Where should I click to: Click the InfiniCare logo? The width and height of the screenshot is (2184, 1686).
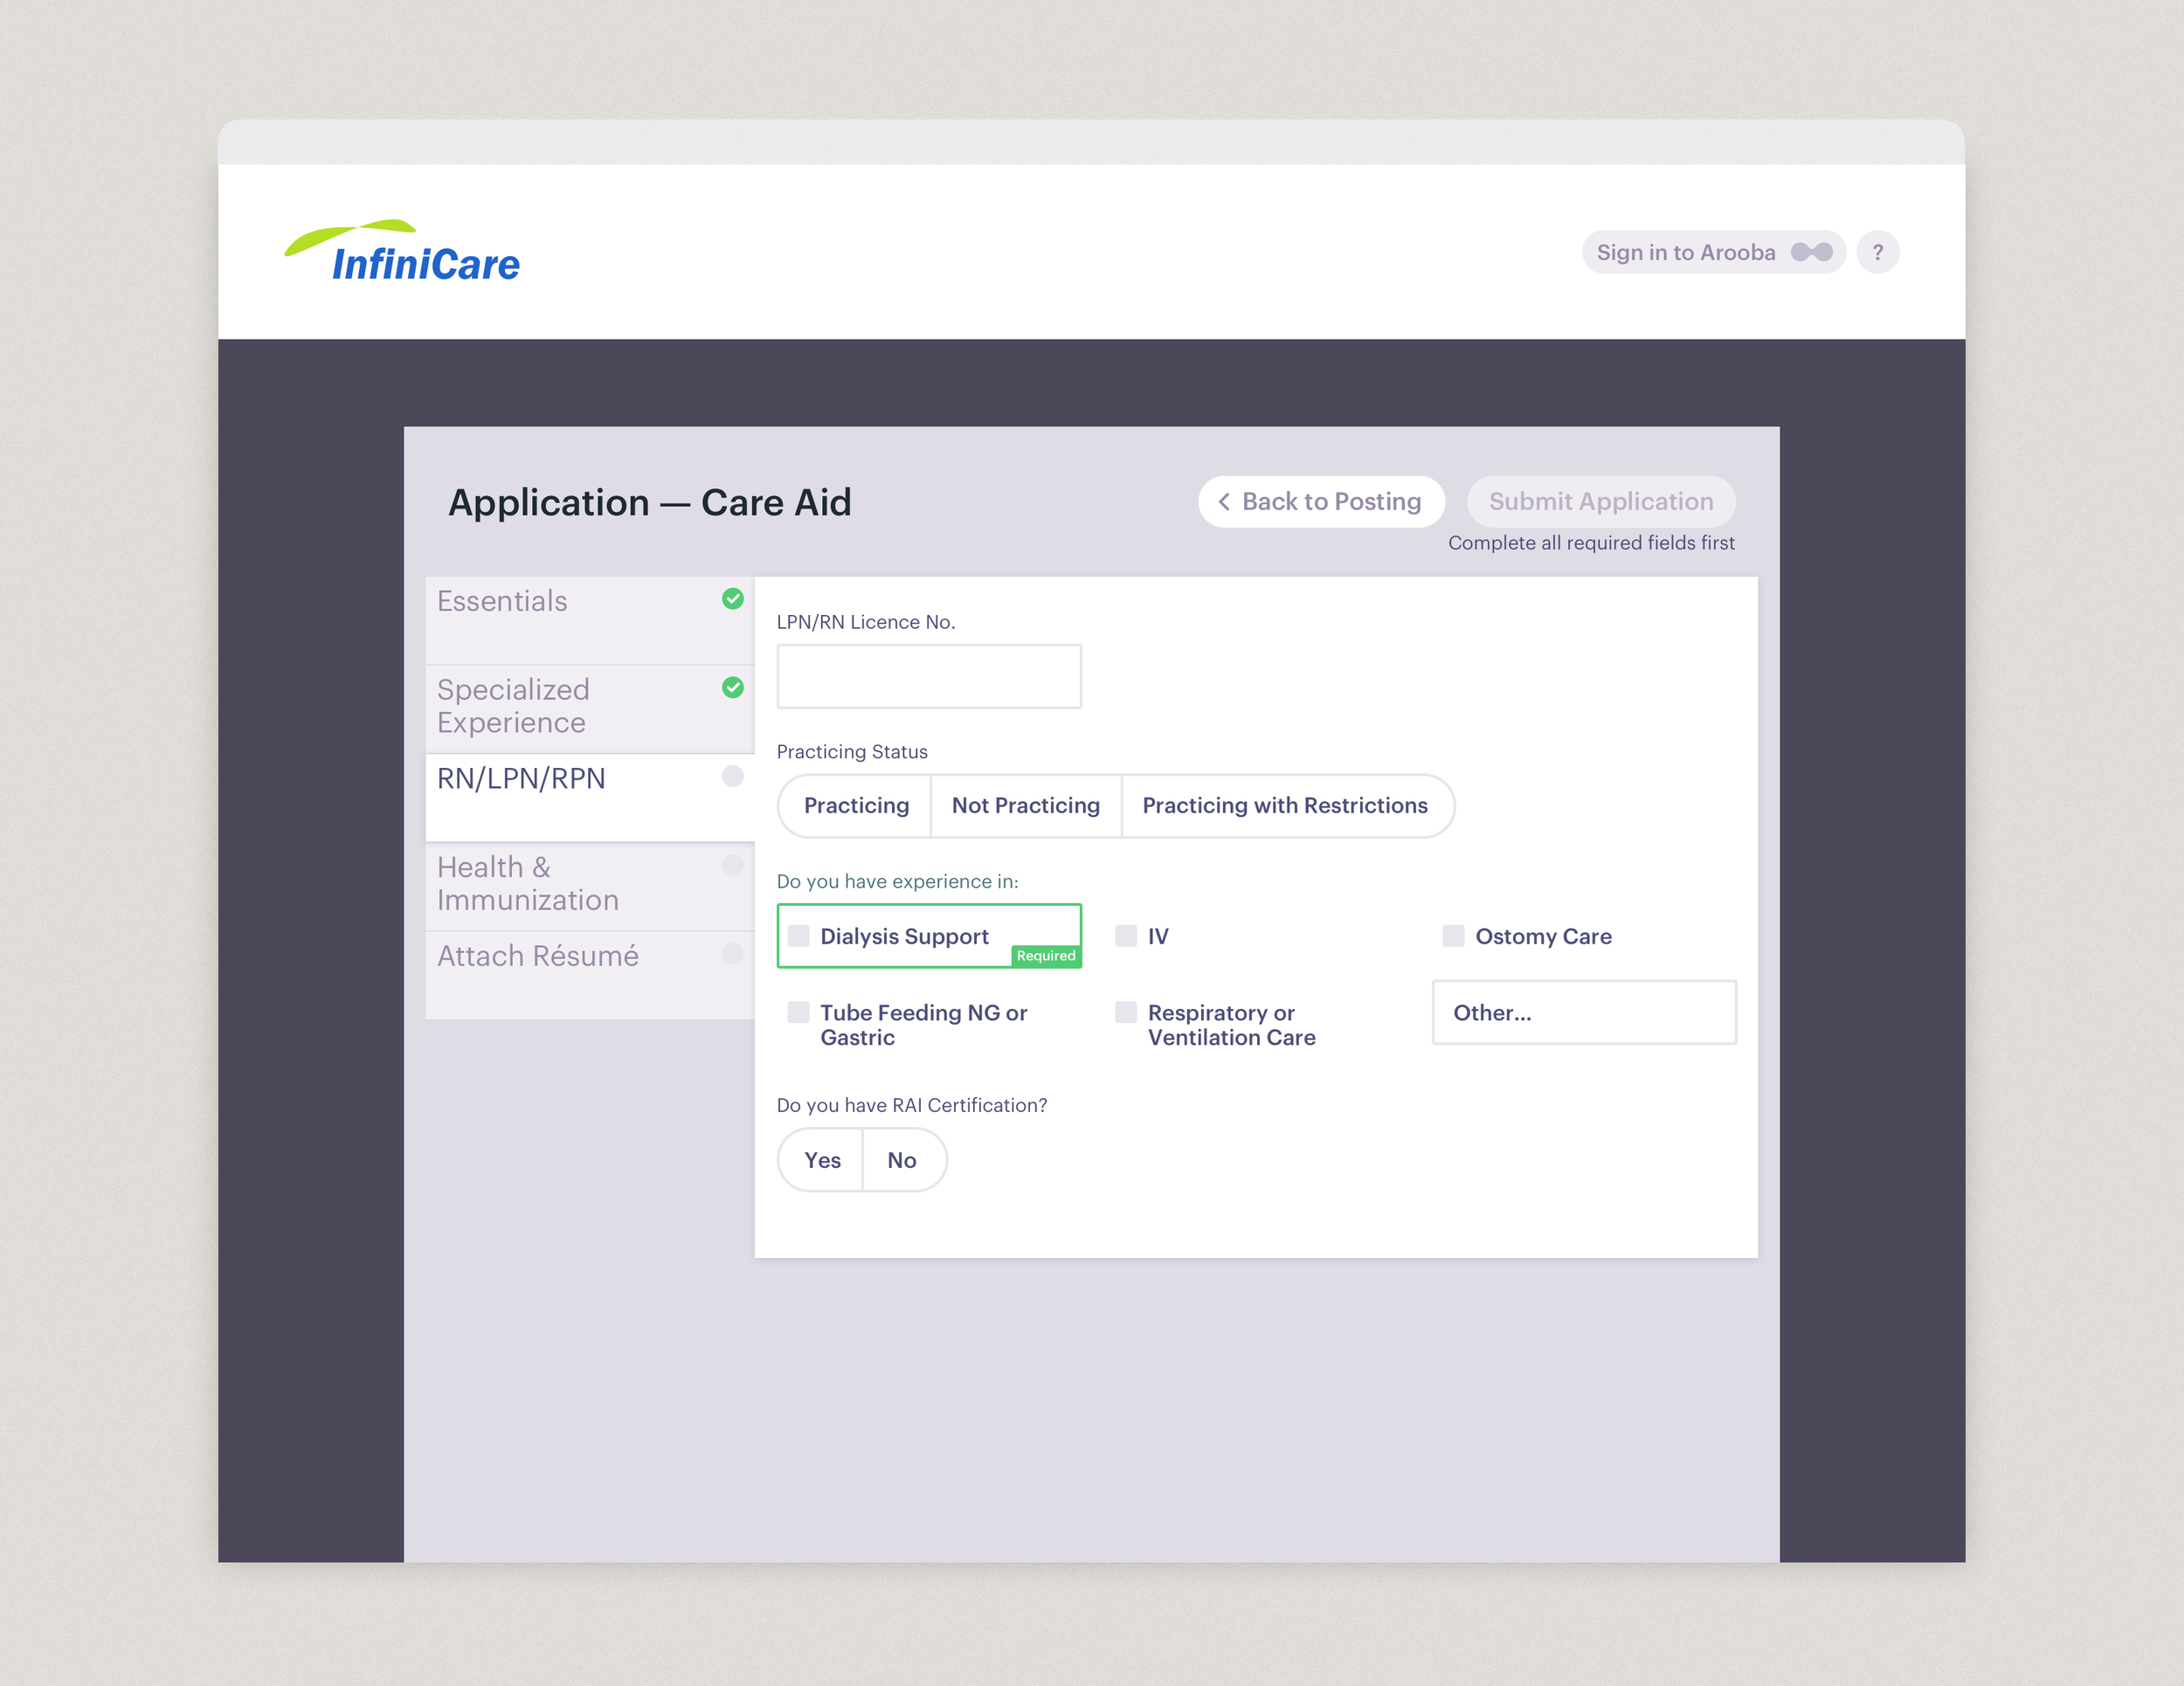coord(402,251)
